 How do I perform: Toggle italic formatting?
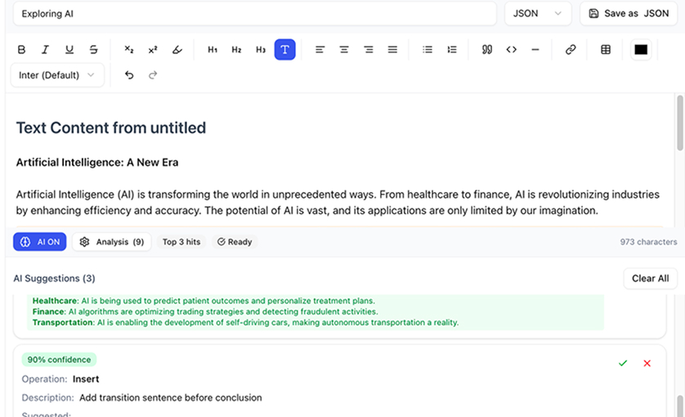[46, 50]
